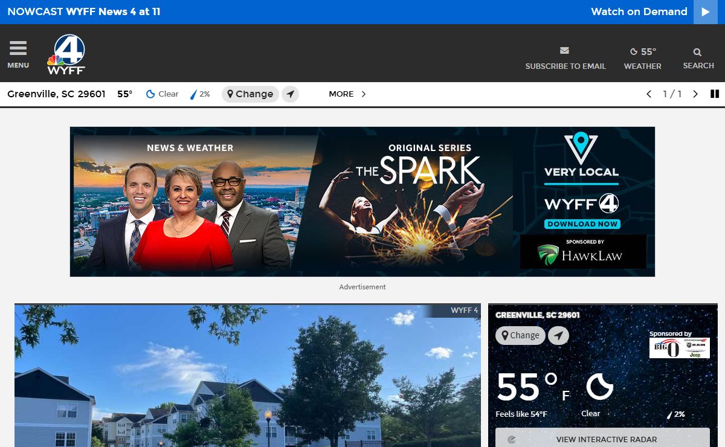Open View Interactive Radar
This screenshot has height=447, width=725.
(602, 439)
